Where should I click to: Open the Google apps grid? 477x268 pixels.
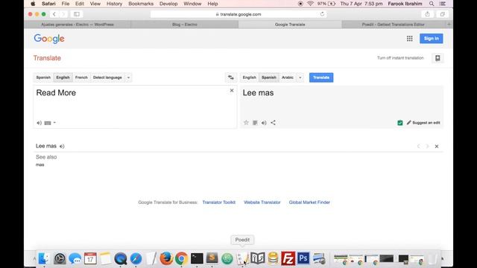click(x=410, y=39)
